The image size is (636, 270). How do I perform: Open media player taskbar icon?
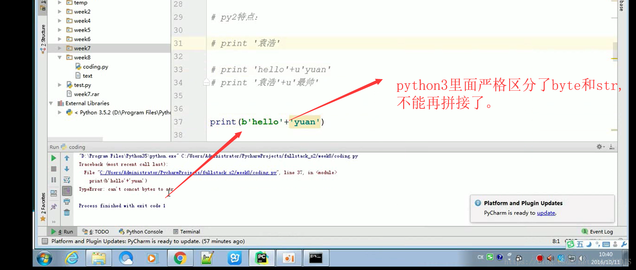[x=153, y=258]
